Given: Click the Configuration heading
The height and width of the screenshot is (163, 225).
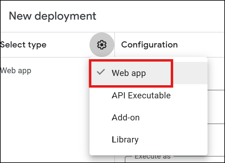Looking at the screenshot, I should [x=149, y=45].
